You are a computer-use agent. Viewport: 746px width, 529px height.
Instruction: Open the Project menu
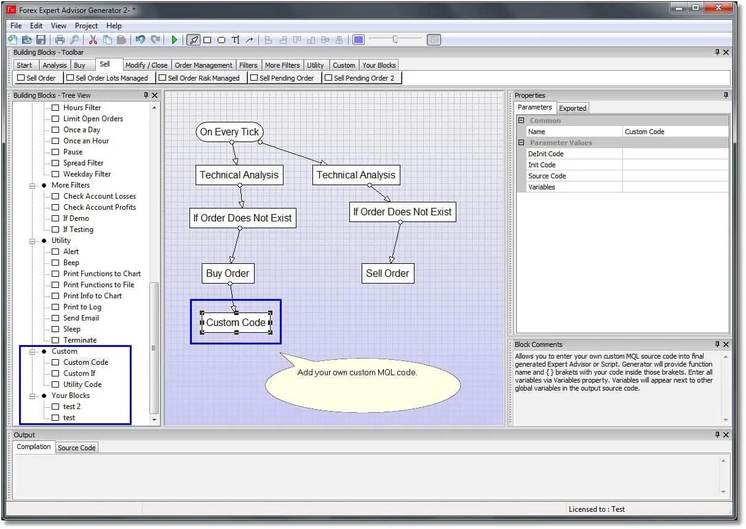[x=86, y=26]
